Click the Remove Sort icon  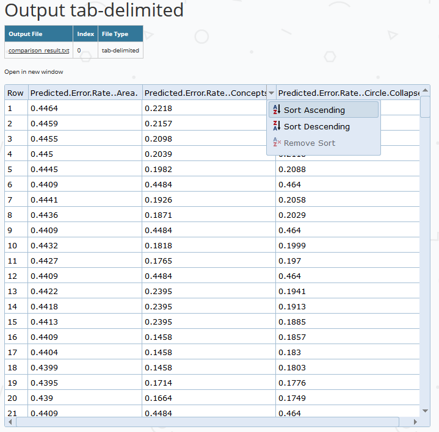click(277, 142)
